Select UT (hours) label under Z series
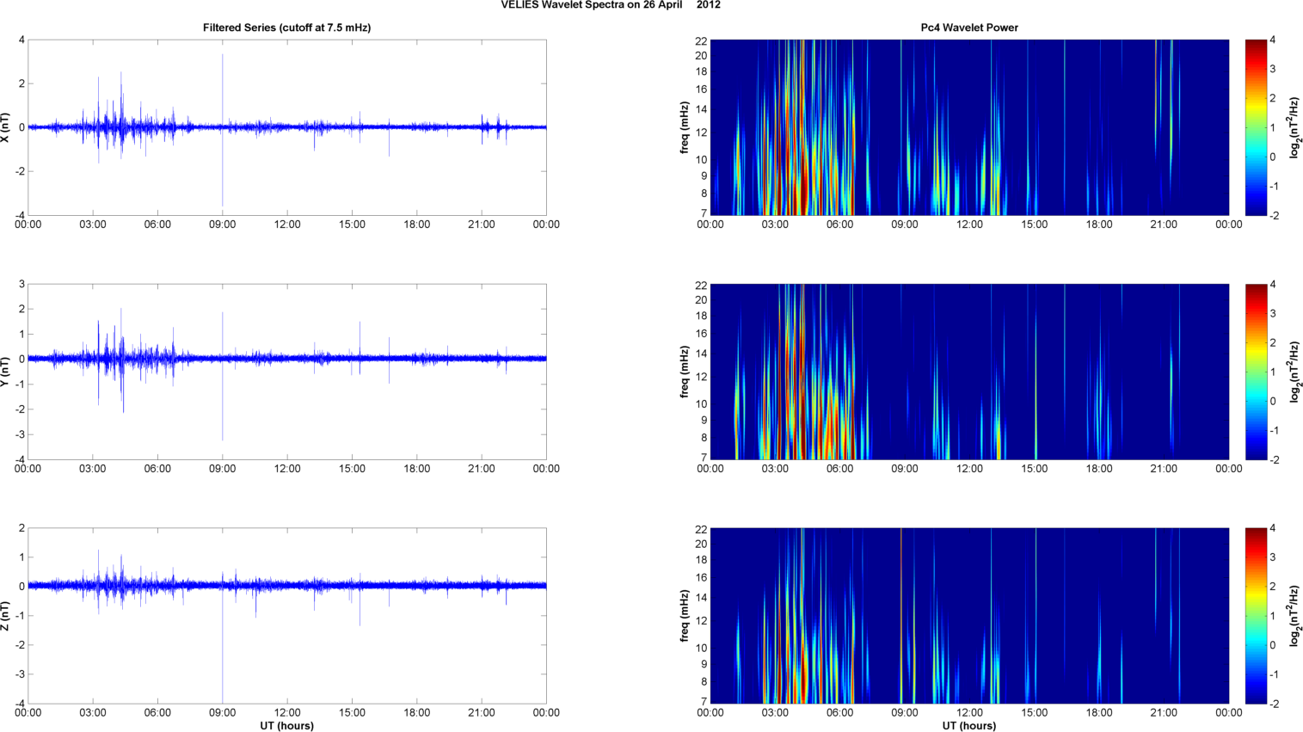The height and width of the screenshot is (732, 1303). click(x=286, y=726)
